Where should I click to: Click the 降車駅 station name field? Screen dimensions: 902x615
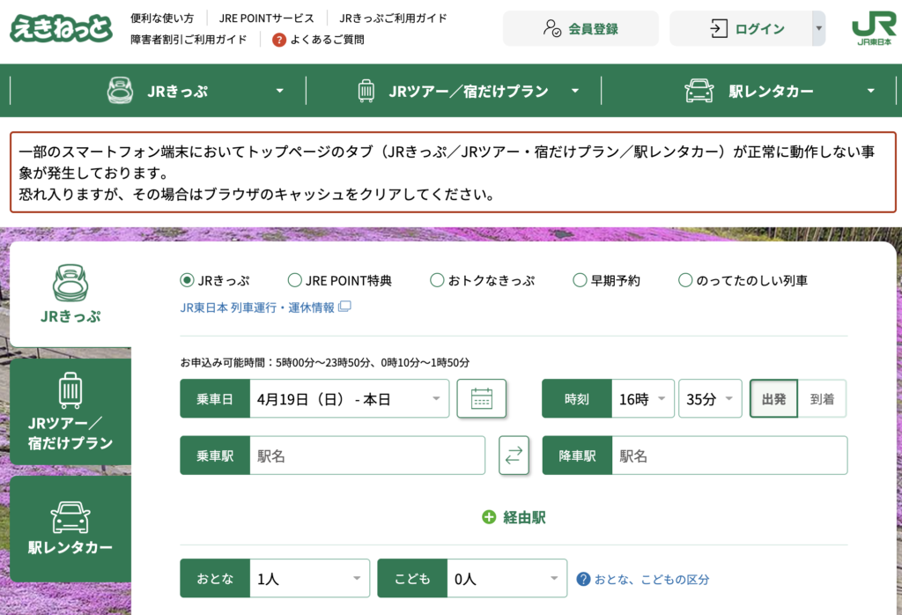728,456
